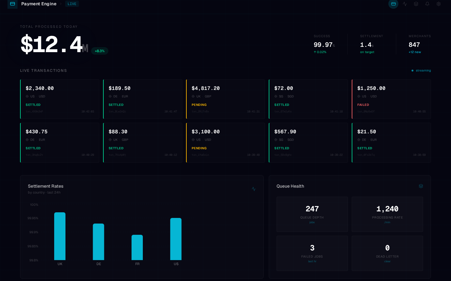Select the pending $4,817.20 transaction
Screen dimensions: 451x281
pos(225,99)
